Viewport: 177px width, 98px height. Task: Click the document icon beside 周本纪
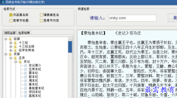(25, 81)
